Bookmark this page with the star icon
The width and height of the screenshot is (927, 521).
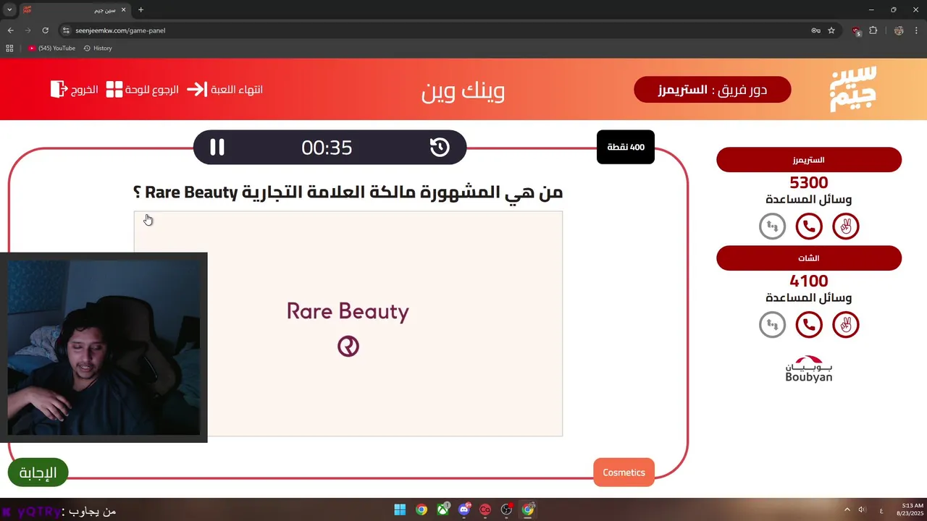(x=831, y=30)
